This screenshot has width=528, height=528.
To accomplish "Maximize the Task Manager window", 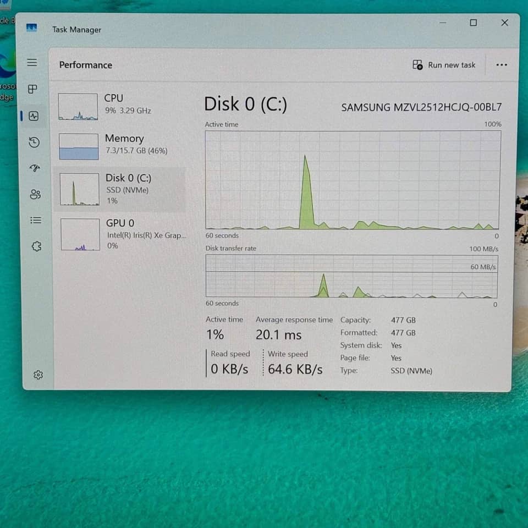I will click(473, 23).
